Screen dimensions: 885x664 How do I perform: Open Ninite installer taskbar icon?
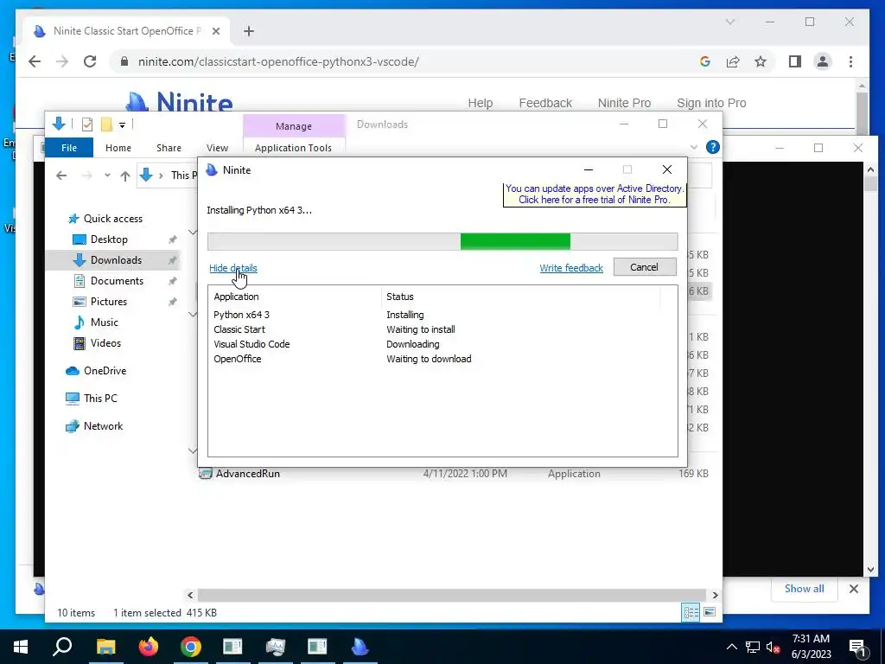pyautogui.click(x=360, y=647)
